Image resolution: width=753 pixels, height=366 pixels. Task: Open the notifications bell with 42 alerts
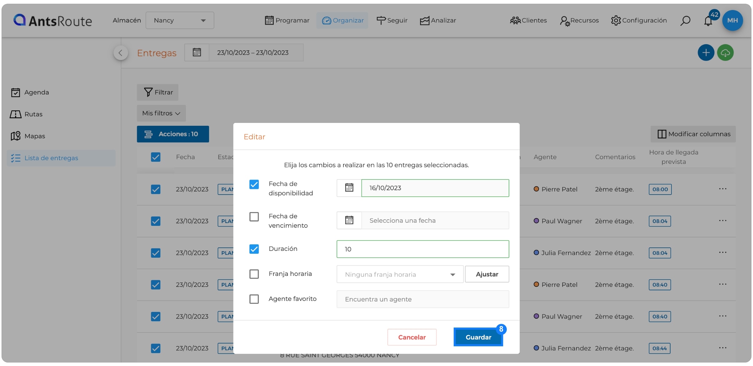click(x=708, y=21)
